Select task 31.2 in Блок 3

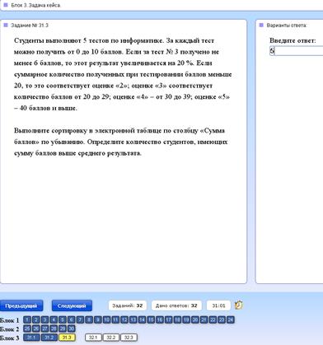pyautogui.click(x=49, y=338)
